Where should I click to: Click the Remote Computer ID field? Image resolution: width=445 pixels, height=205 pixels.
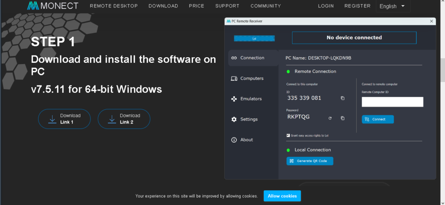tap(392, 102)
